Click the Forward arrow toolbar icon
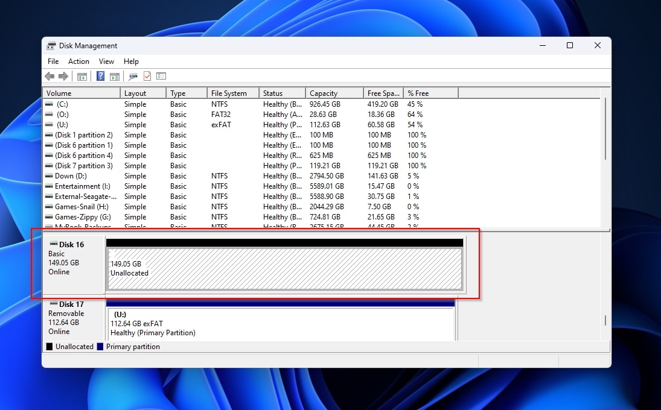661x410 pixels. coord(63,76)
